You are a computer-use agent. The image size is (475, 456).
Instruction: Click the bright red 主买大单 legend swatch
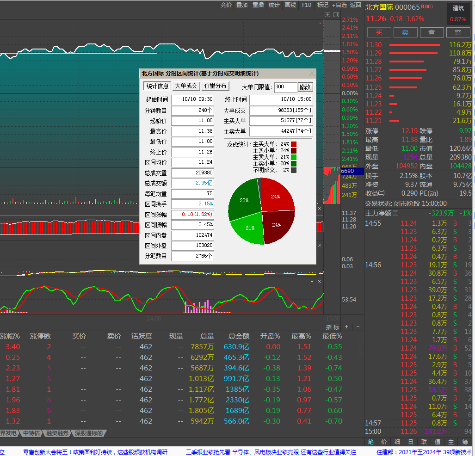(x=294, y=144)
